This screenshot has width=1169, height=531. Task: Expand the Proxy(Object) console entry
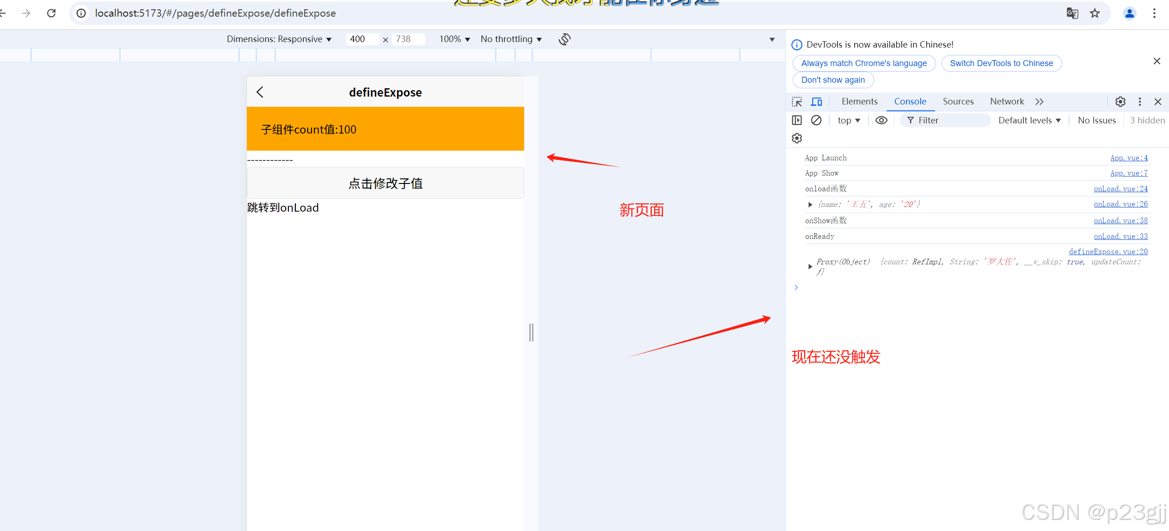point(810,267)
